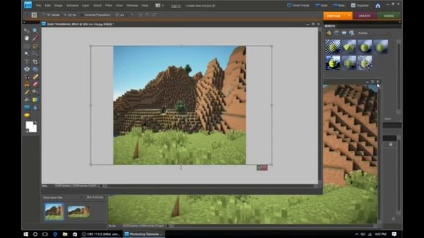Viewport: 424px width, 238px height.
Task: Show Photo Effects in Effects panel
Action: pyautogui.click(x=344, y=33)
